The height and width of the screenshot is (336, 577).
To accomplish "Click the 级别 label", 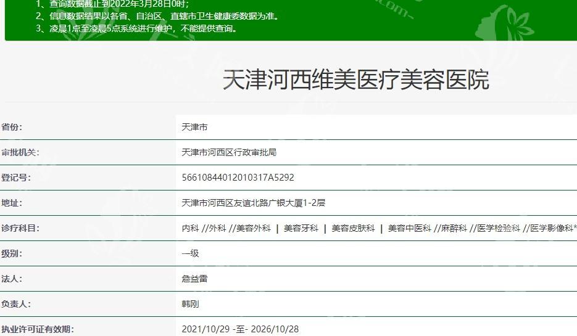I will click(11, 253).
